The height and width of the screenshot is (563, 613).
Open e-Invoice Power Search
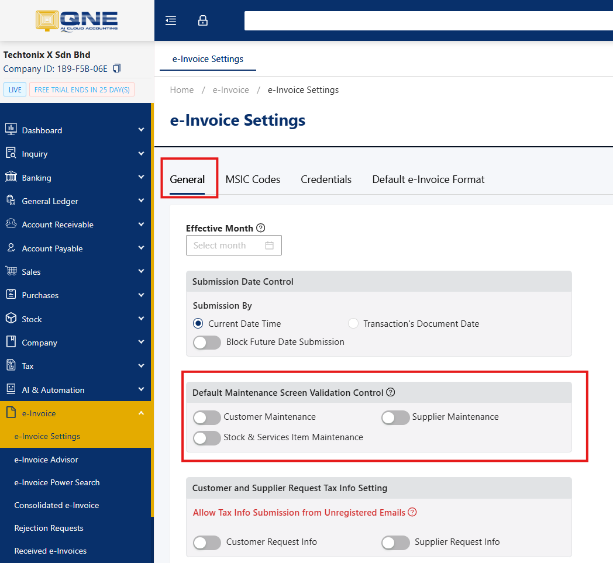point(57,482)
